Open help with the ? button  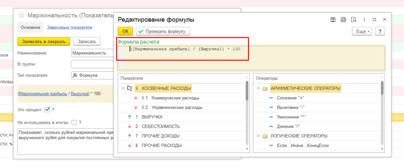pyautogui.click(x=380, y=31)
